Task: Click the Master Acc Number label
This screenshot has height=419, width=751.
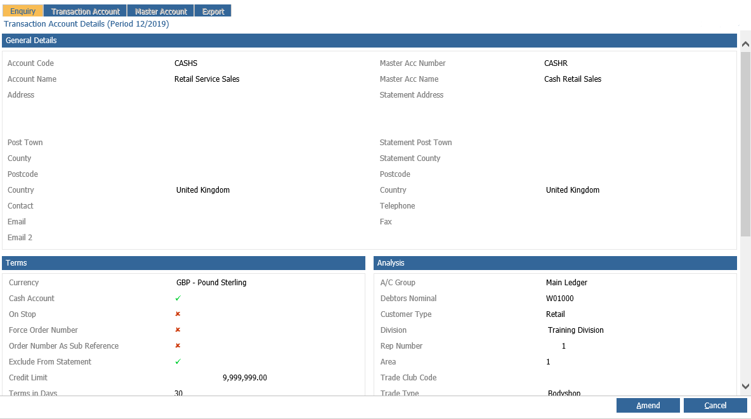Action: pyautogui.click(x=413, y=63)
